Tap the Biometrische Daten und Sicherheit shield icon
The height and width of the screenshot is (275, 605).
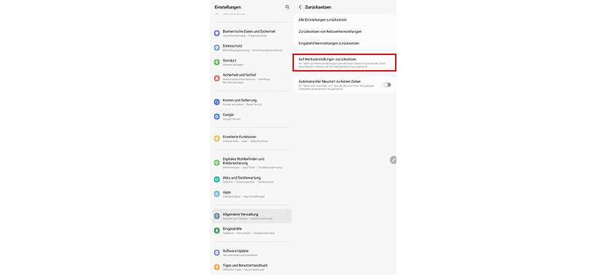(x=217, y=33)
